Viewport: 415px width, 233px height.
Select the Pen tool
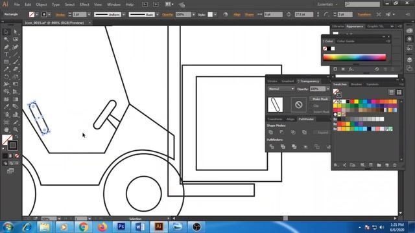[x=6, y=47]
